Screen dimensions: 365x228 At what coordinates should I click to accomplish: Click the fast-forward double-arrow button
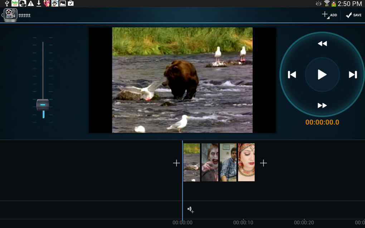(322, 105)
